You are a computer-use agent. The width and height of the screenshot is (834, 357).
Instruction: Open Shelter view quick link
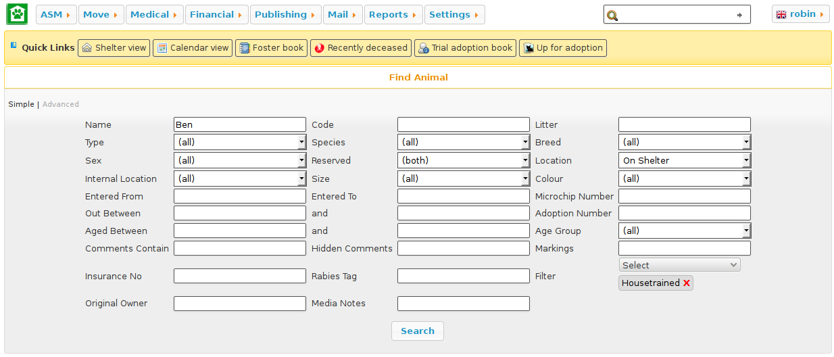(x=114, y=48)
